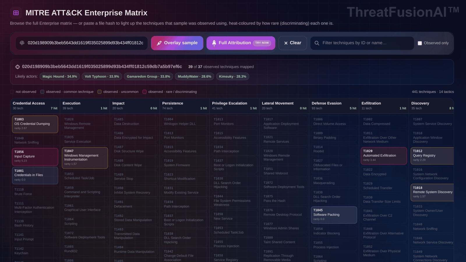Open the T1018 Remote System Discovery card
This screenshot has height=262, width=466.
point(433,192)
